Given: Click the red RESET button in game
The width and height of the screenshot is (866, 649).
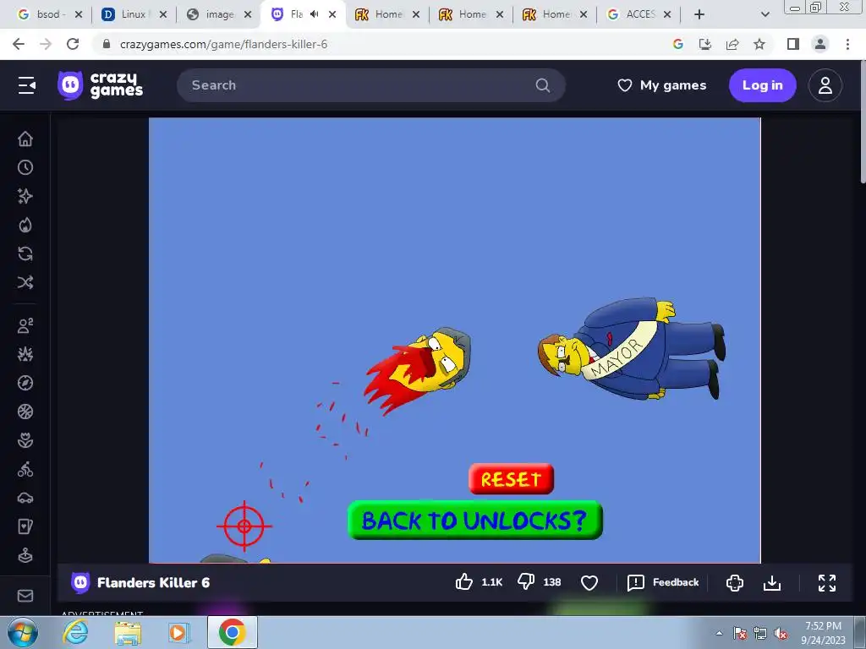Looking at the screenshot, I should (511, 479).
